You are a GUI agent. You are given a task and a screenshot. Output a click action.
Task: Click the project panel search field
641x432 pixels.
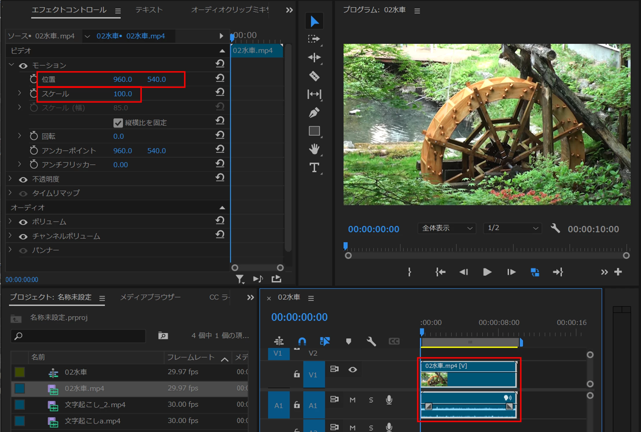coord(78,336)
